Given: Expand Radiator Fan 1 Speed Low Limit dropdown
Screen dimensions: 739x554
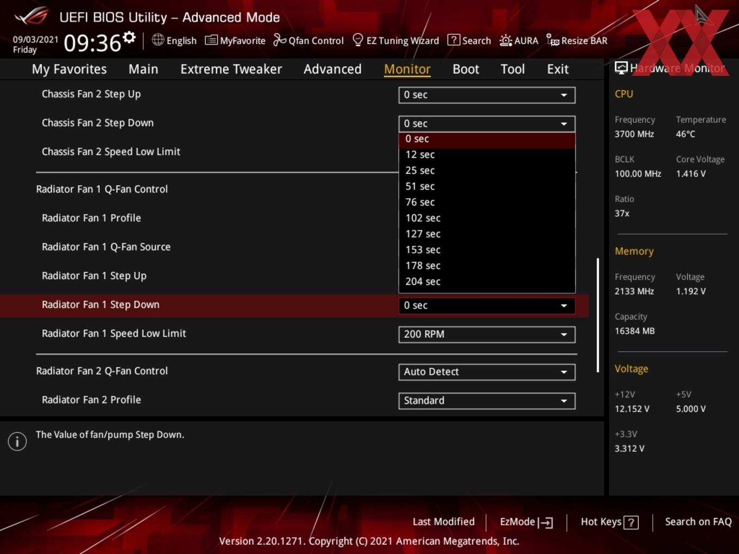Looking at the screenshot, I should click(486, 334).
